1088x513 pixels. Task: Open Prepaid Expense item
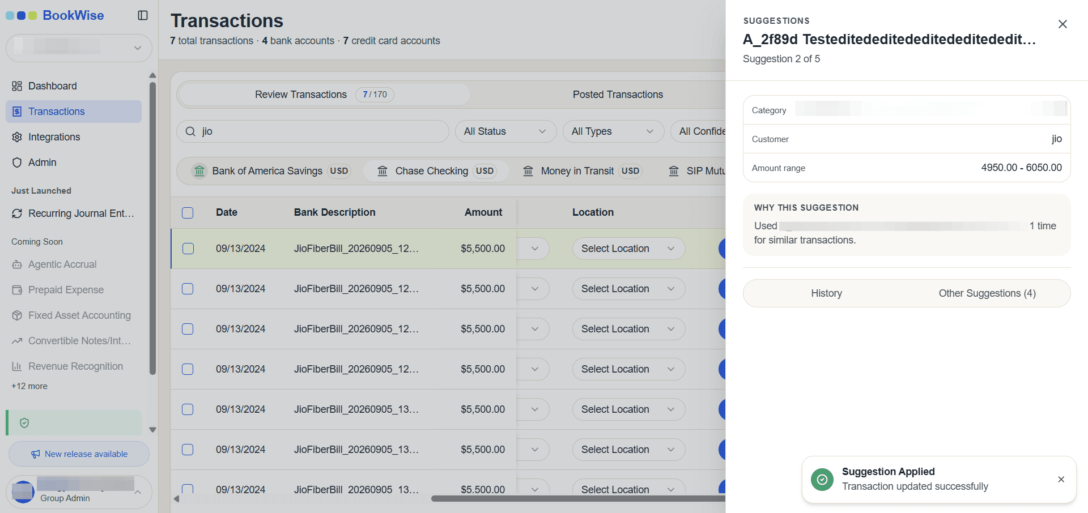click(74, 290)
